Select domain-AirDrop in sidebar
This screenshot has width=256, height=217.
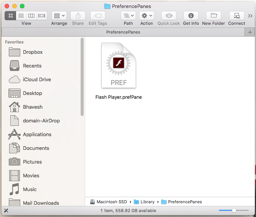44,121
